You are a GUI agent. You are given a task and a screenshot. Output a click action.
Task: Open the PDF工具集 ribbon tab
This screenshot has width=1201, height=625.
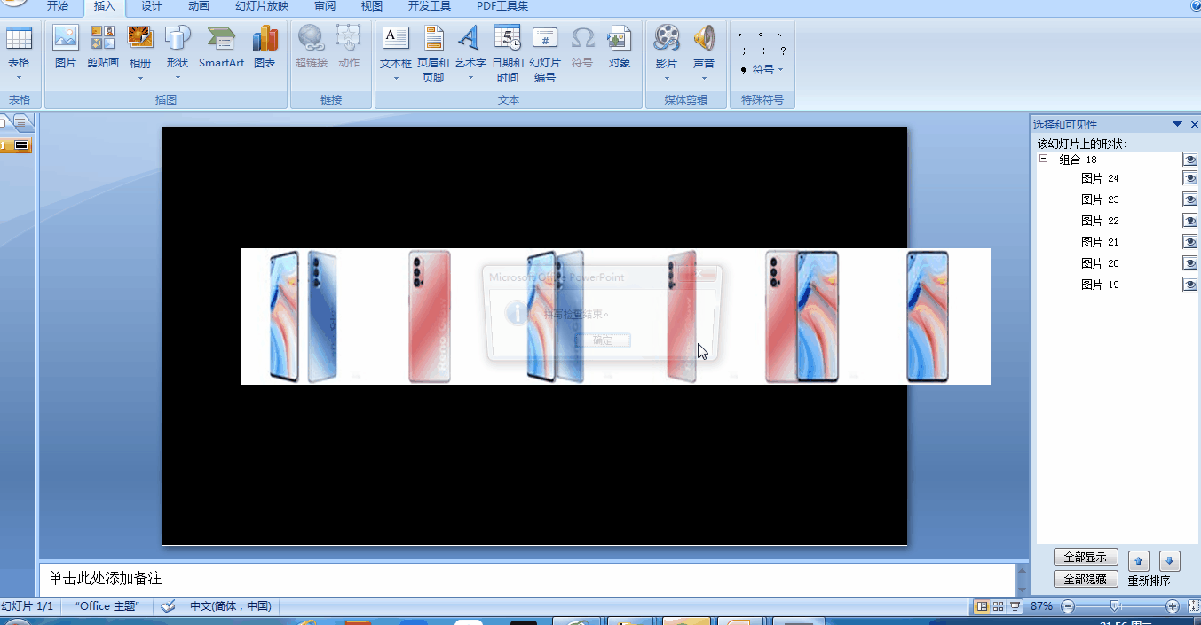pos(502,6)
